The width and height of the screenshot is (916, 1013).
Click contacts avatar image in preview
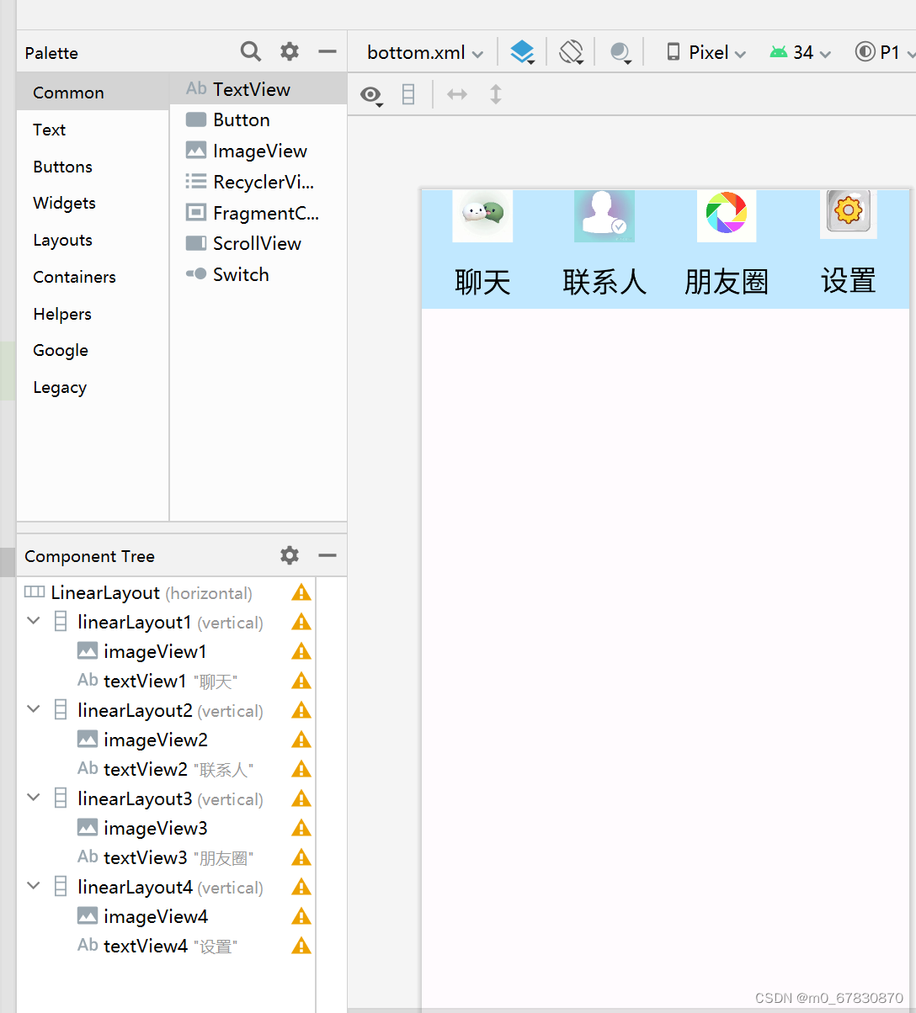coord(604,215)
